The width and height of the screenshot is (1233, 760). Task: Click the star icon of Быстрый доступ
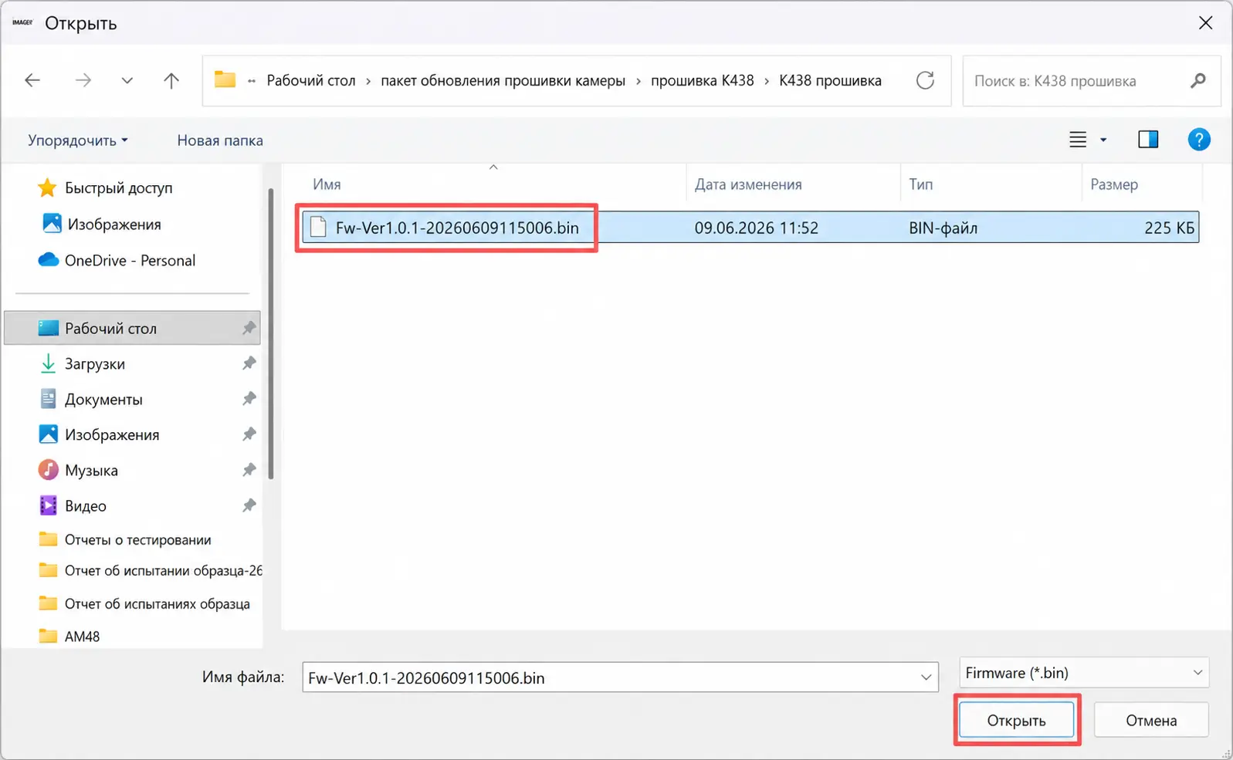[x=47, y=187]
